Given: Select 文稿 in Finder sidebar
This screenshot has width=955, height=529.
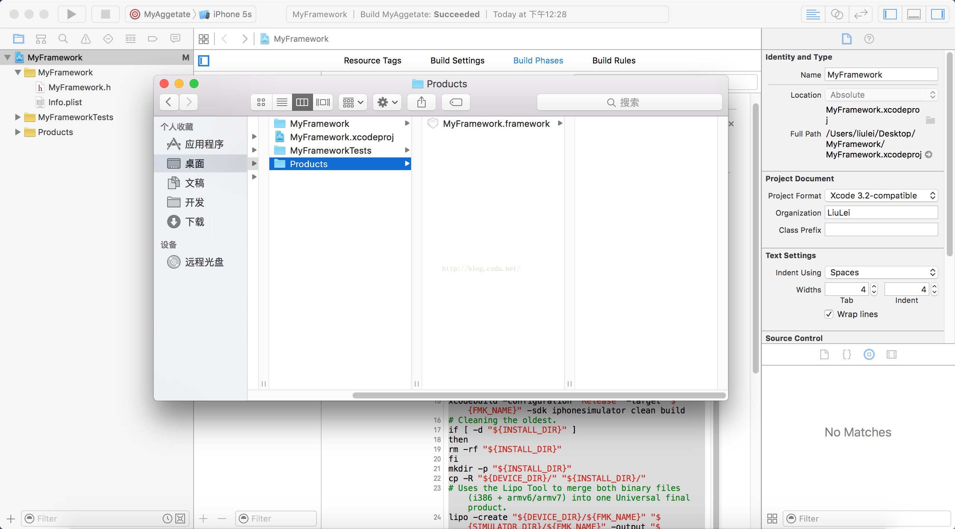Looking at the screenshot, I should pos(201,183).
